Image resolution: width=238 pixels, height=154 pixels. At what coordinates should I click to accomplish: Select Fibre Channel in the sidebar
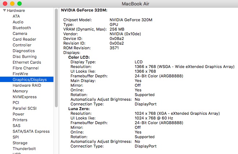click(x=26, y=68)
